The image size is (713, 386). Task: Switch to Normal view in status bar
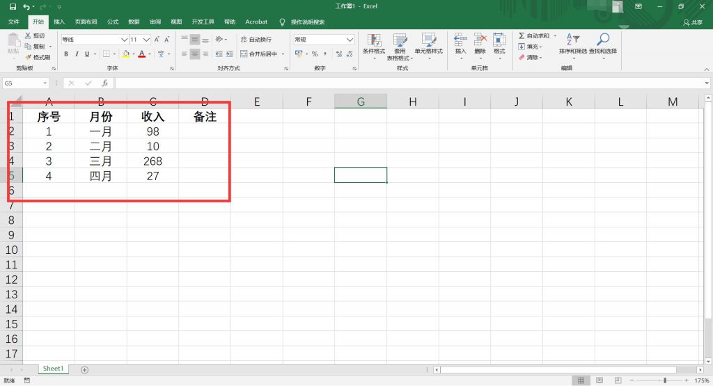[x=581, y=380]
